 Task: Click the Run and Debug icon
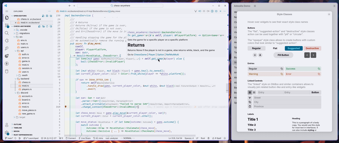coord(7,48)
